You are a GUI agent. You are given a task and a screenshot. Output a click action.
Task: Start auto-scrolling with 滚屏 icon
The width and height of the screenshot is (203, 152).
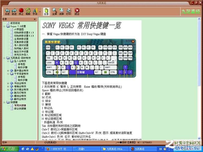point(61,12)
